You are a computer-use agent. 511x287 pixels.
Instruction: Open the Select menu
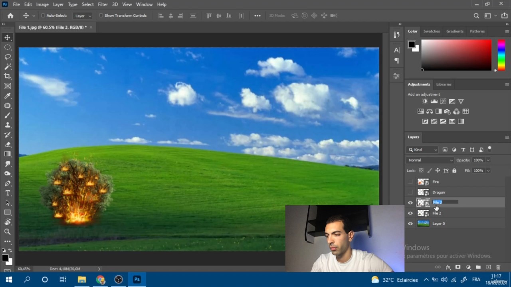88,4
